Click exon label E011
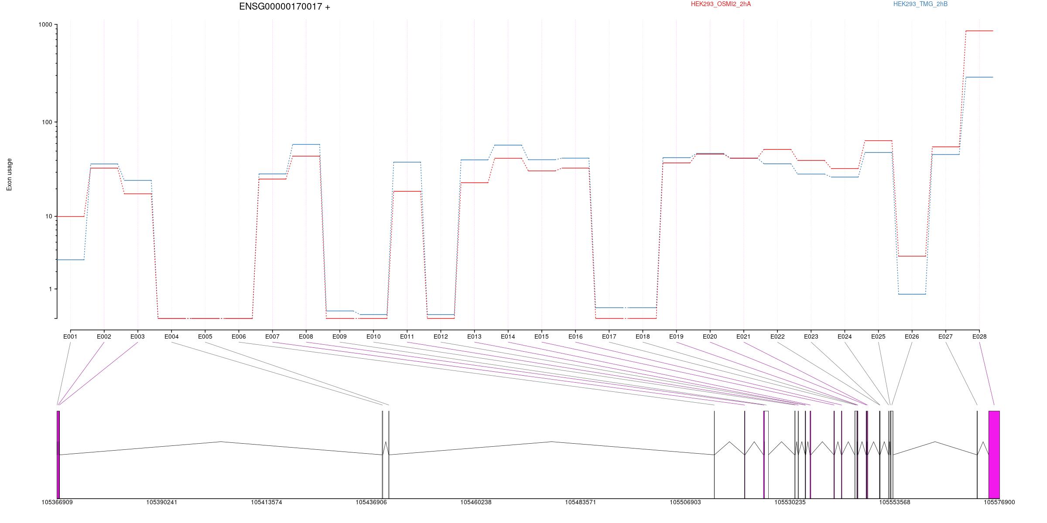The image size is (1047, 523). pos(407,336)
